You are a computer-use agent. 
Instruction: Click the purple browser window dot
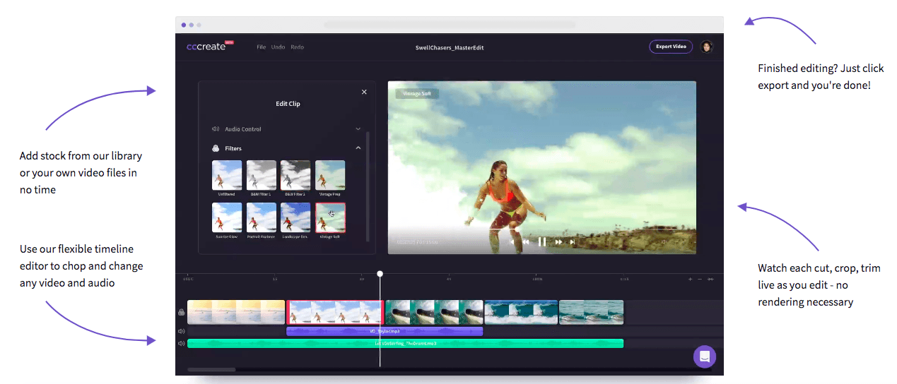click(x=184, y=25)
